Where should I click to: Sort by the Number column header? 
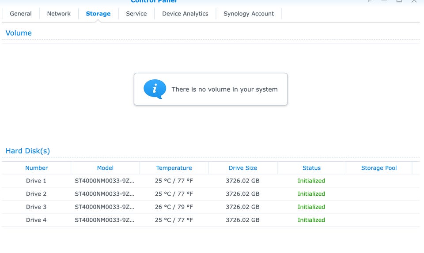36,168
